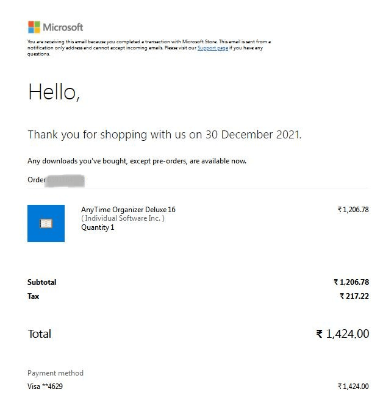Image resolution: width=383 pixels, height=403 pixels.
Task: Click the Tax label
Action: point(33,296)
